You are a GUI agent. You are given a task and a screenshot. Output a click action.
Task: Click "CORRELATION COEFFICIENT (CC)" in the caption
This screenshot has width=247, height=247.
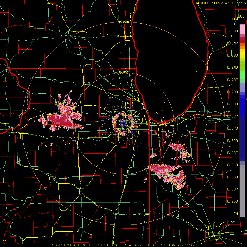tap(86, 245)
